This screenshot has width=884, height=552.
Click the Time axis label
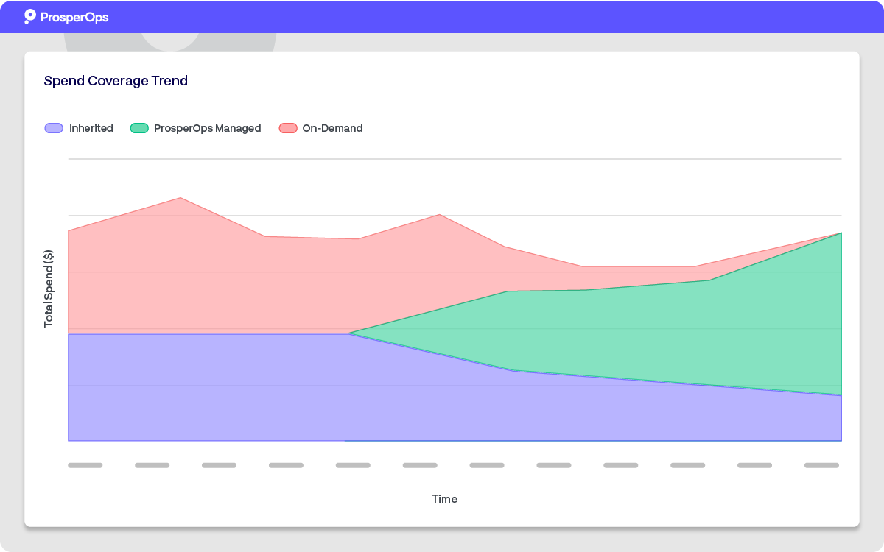pyautogui.click(x=444, y=499)
